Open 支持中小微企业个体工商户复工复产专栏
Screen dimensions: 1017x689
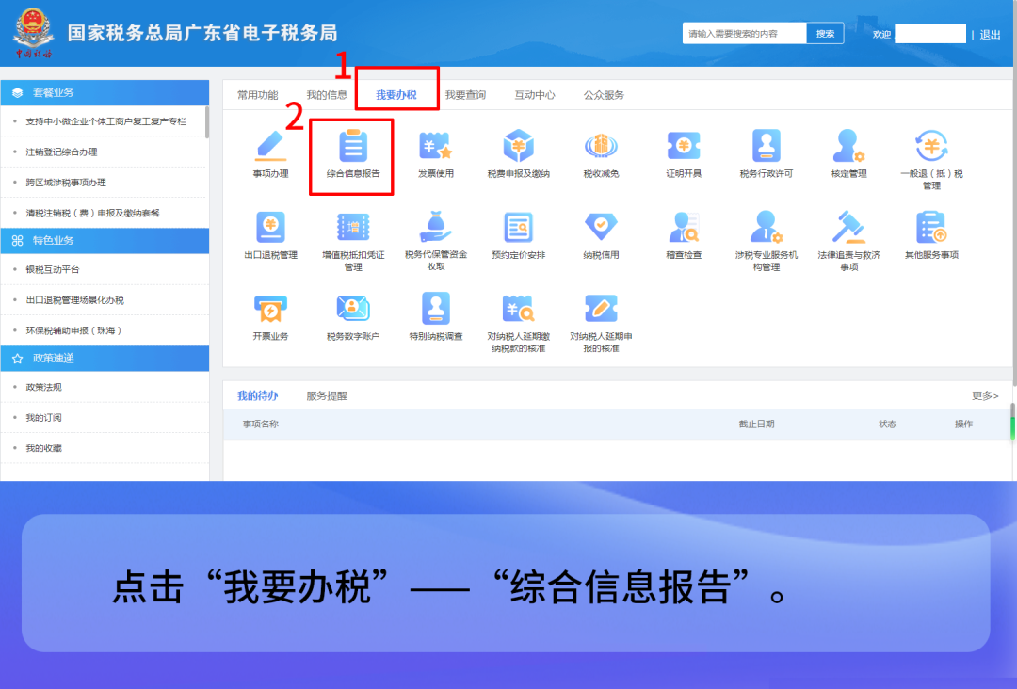point(105,121)
